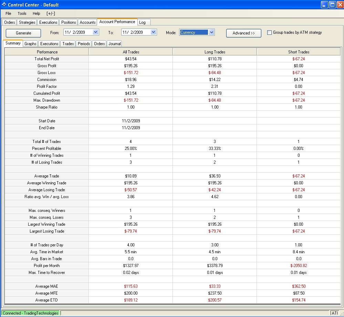Select the Total Net Profit row label
Screen dimensions: 344x317
click(x=47, y=59)
